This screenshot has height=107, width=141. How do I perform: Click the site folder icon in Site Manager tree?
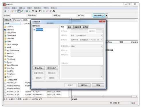pos(34,30)
